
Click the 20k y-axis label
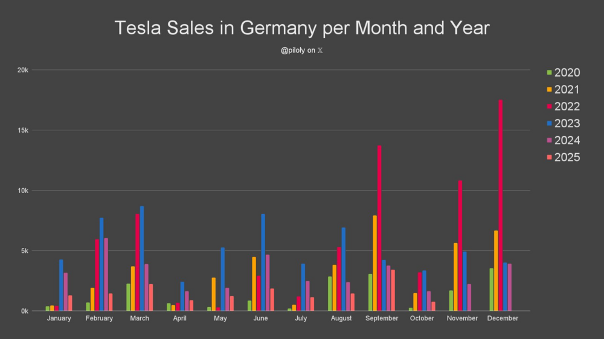point(23,70)
